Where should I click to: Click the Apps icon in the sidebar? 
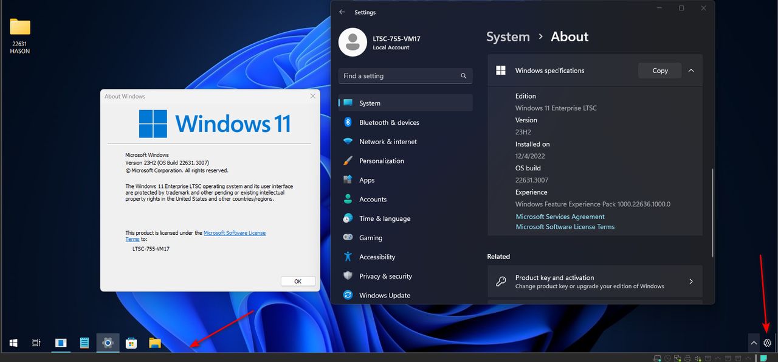pyautogui.click(x=348, y=179)
